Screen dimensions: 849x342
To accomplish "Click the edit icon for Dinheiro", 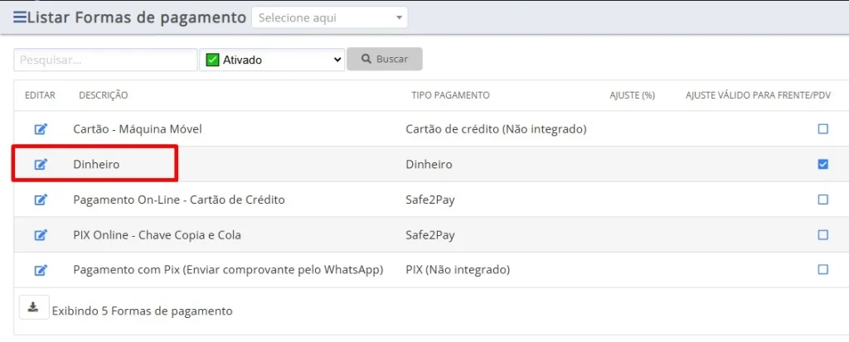I will [x=41, y=165].
